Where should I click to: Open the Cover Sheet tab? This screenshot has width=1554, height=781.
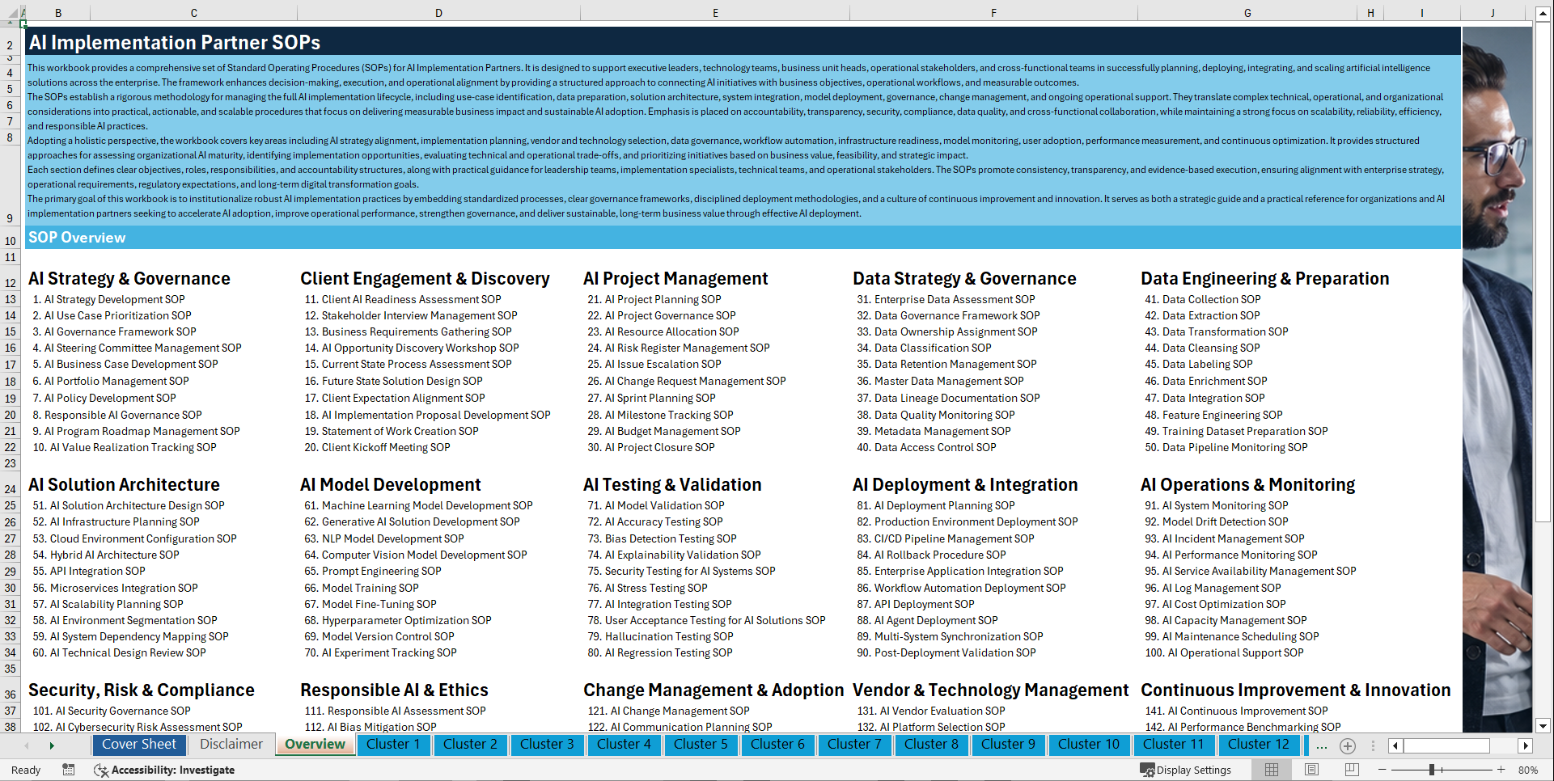(x=138, y=745)
